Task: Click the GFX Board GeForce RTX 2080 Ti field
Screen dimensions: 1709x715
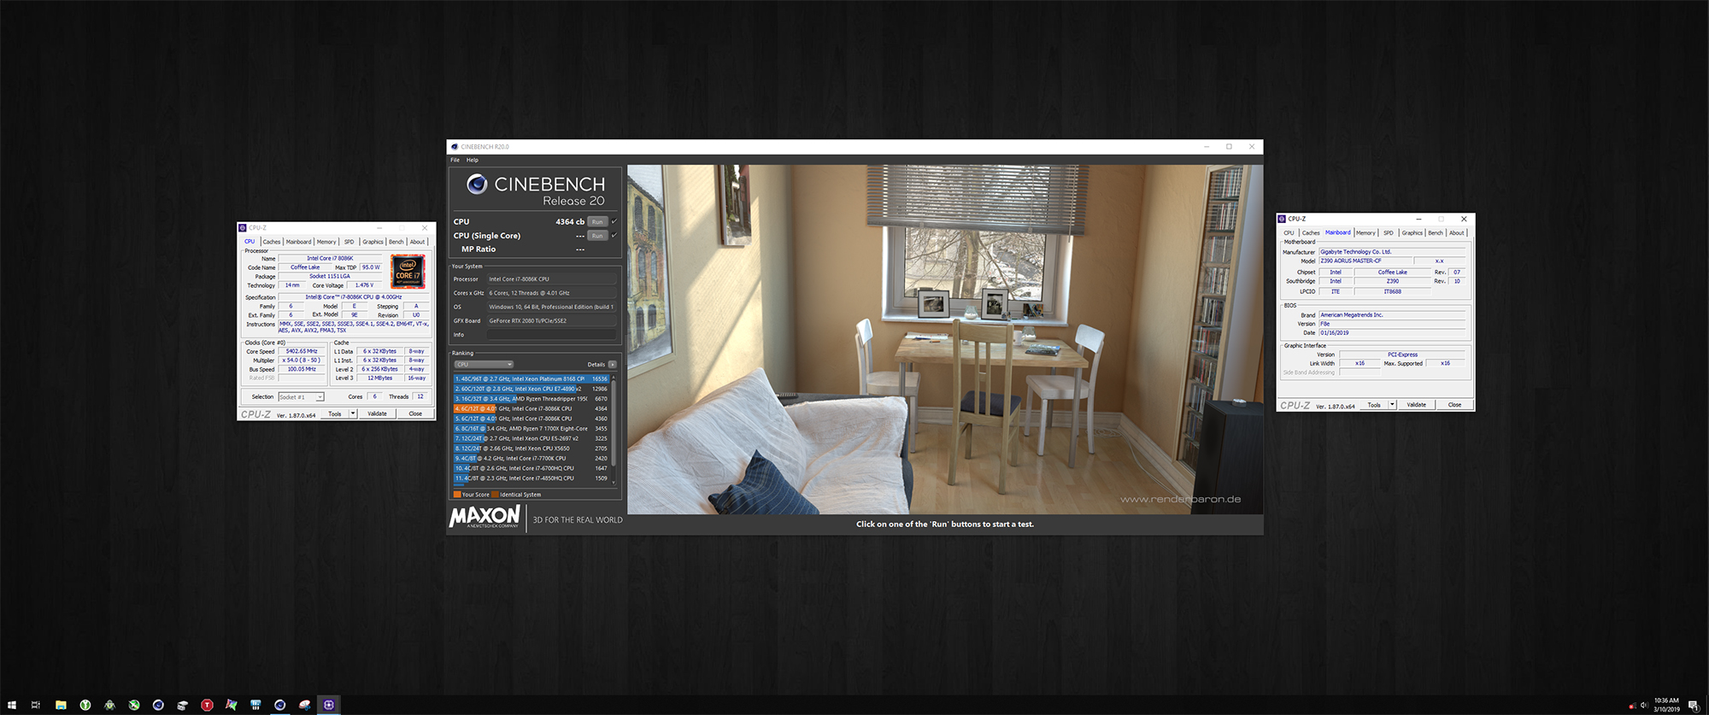Action: (x=551, y=321)
